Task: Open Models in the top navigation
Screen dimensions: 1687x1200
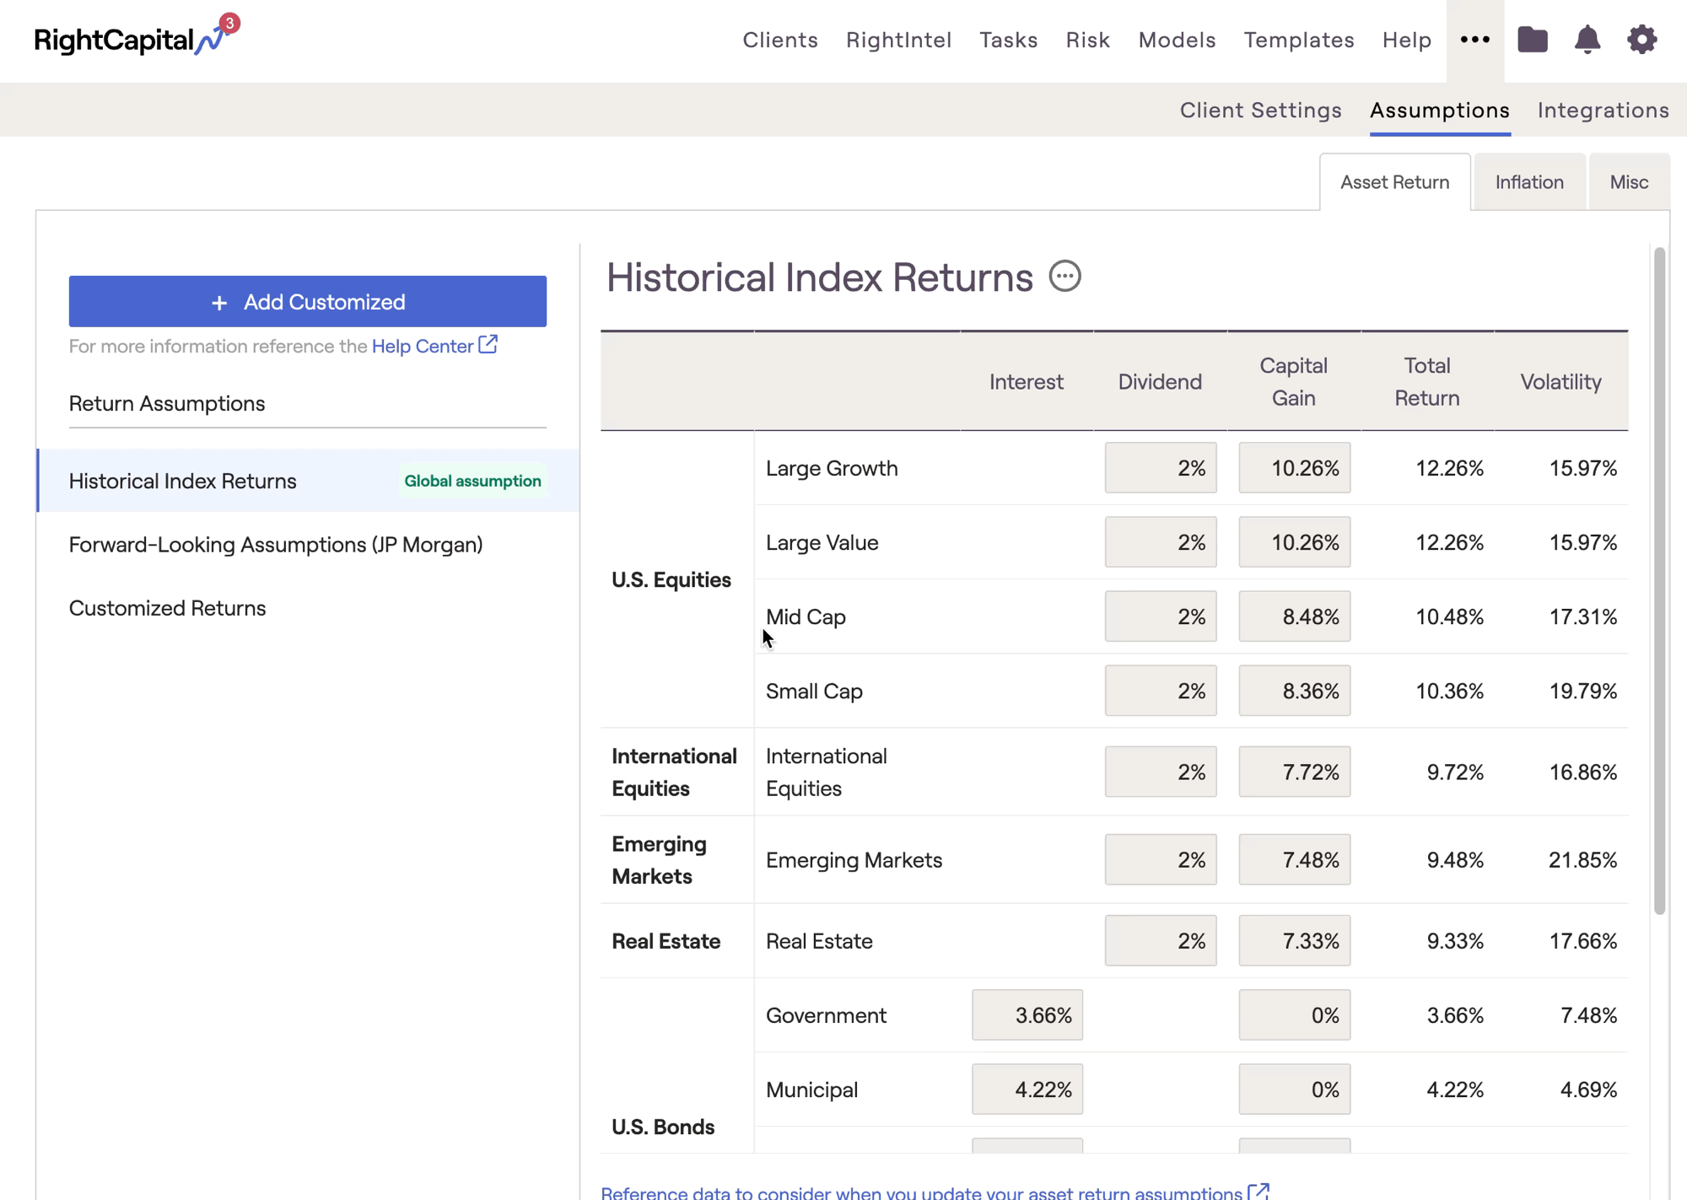Action: coord(1177,40)
